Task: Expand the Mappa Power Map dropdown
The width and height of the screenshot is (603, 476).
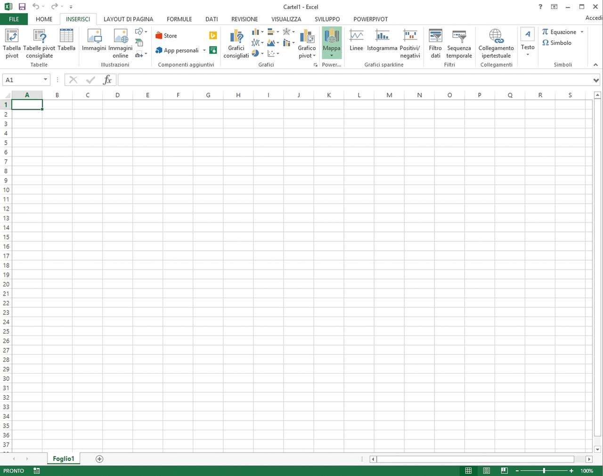Action: click(332, 55)
